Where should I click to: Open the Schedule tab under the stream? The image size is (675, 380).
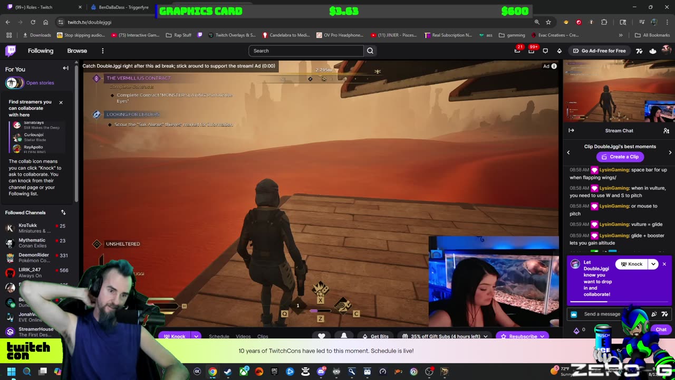[219, 336]
